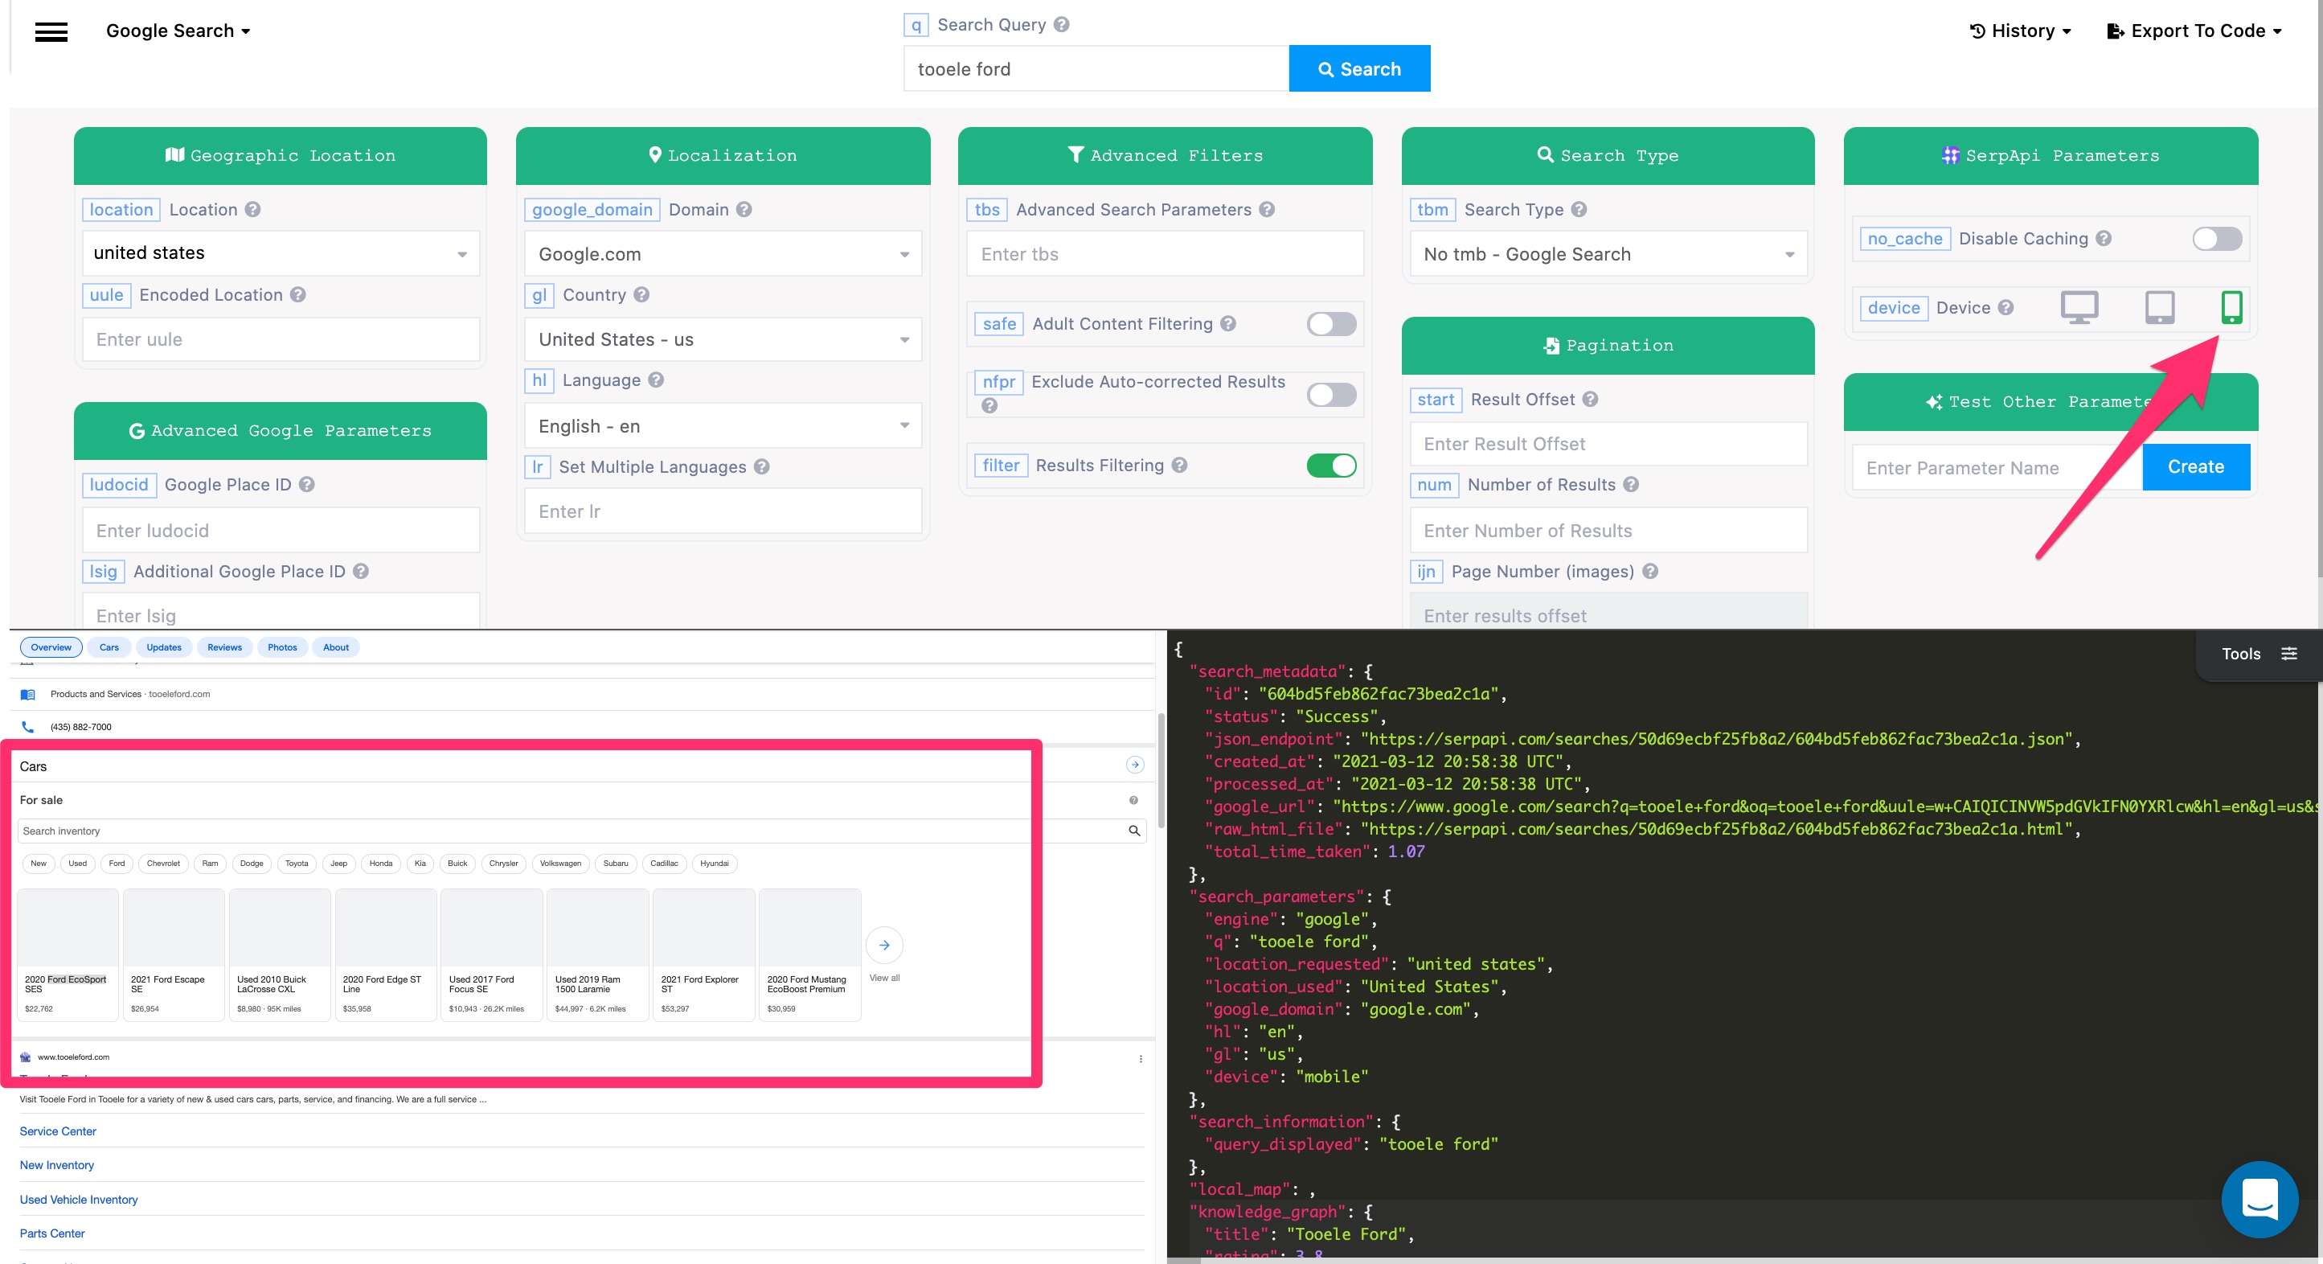The image size is (2323, 1264).
Task: Open the Used Vehicle Inventory link
Action: (x=79, y=1200)
